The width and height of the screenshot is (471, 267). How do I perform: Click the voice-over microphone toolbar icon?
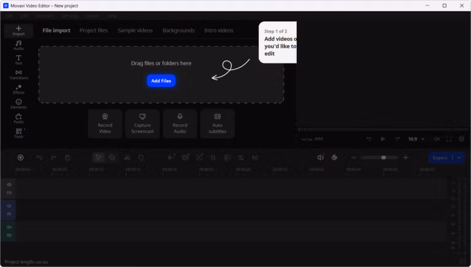tap(171, 157)
